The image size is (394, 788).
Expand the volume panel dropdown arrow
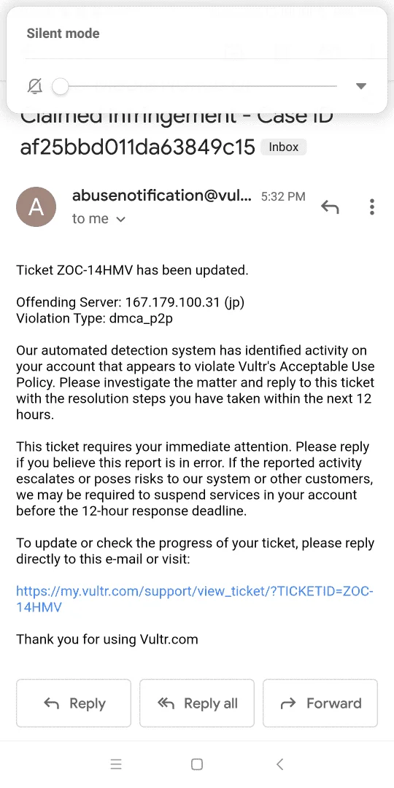[x=361, y=86]
